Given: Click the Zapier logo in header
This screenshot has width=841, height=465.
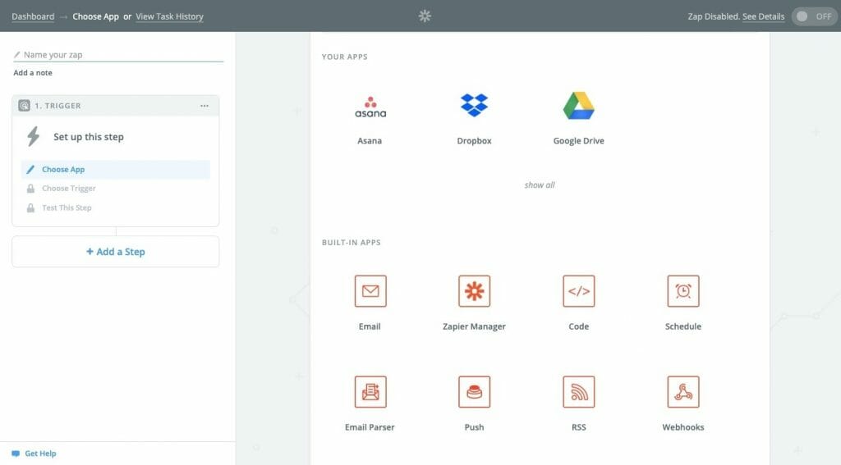Looking at the screenshot, I should 425,16.
